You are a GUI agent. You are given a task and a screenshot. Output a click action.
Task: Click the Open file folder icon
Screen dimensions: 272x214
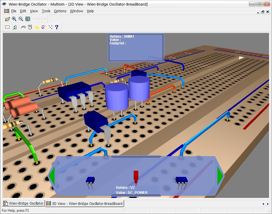(7, 19)
